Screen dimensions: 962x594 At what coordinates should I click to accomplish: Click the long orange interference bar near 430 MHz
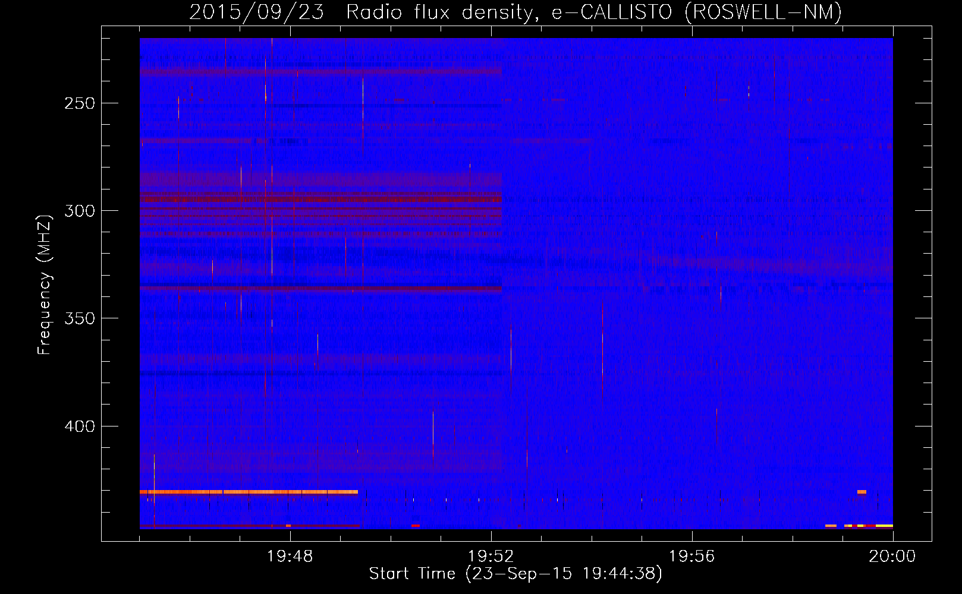(x=249, y=492)
